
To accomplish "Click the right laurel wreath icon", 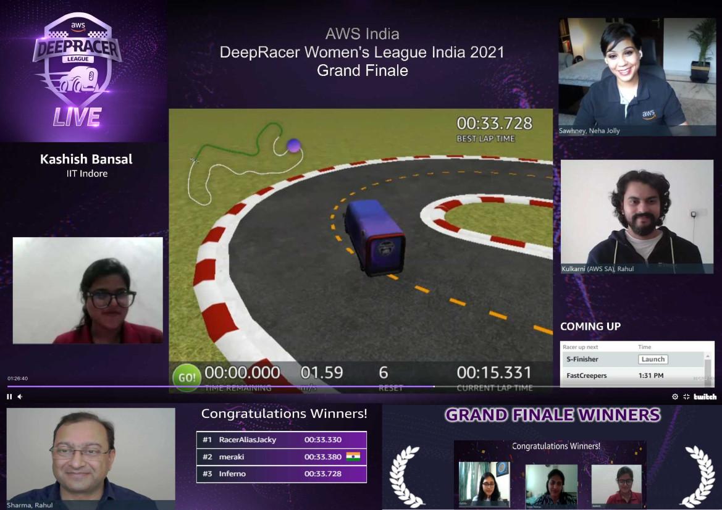I will 699,476.
